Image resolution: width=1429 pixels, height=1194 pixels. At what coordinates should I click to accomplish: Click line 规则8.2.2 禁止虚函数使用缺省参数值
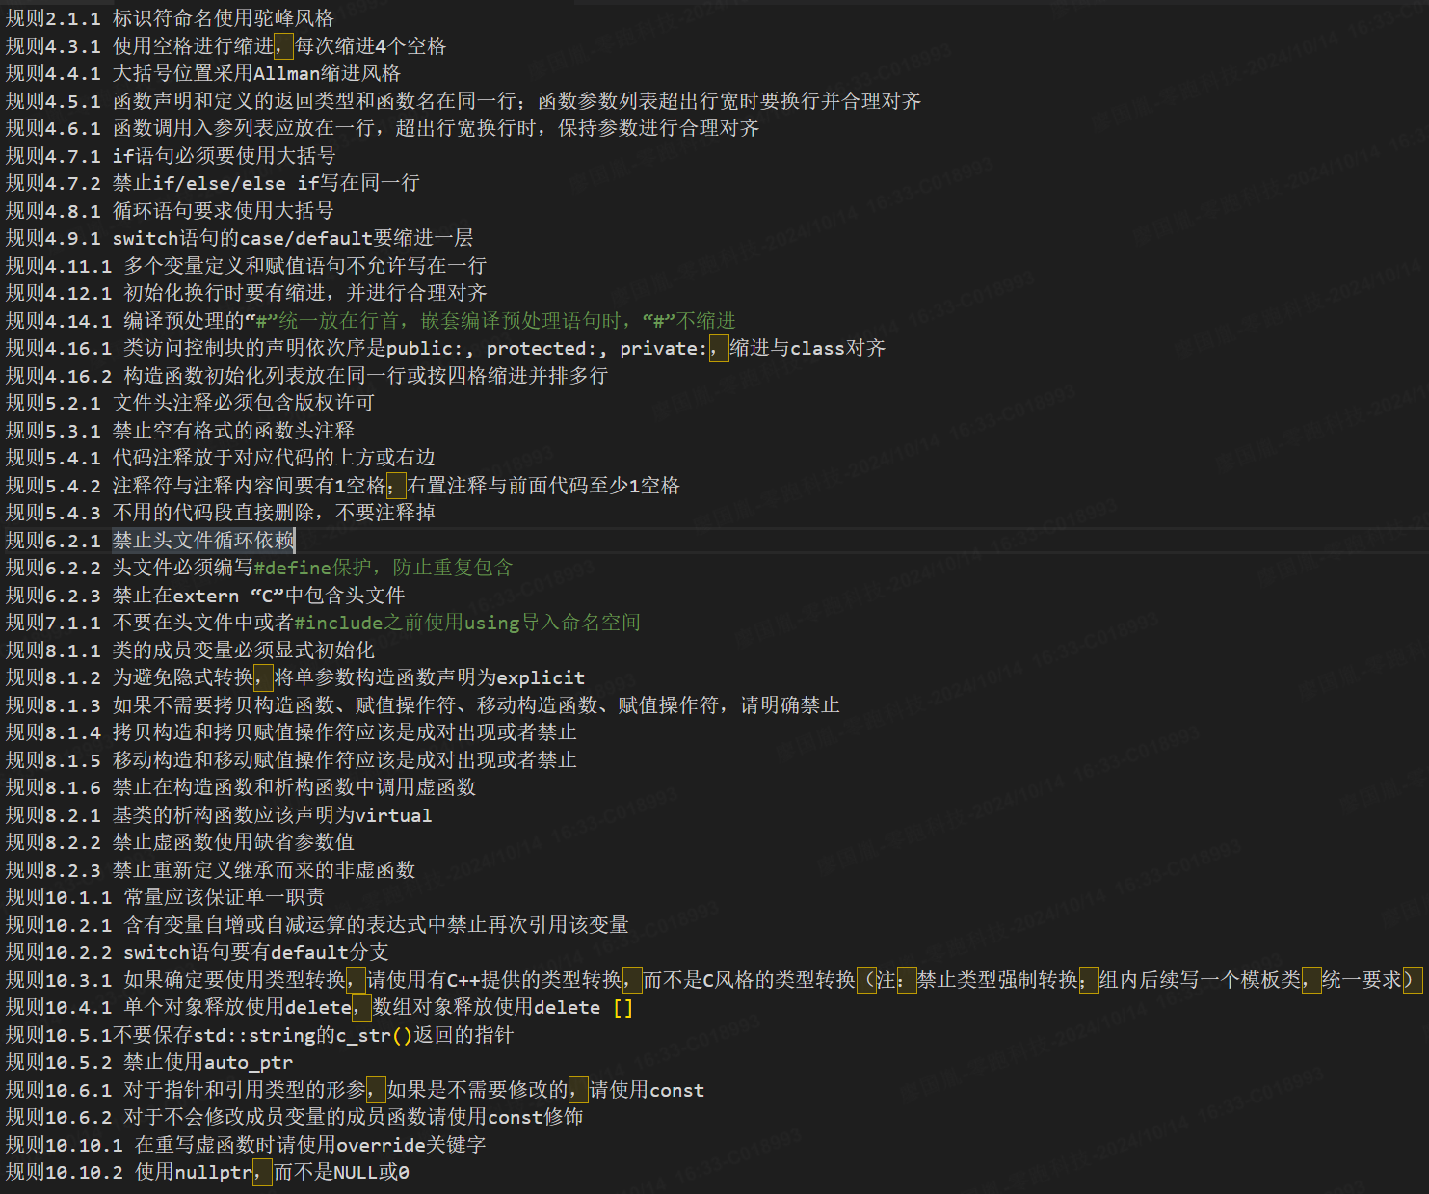[x=180, y=842]
